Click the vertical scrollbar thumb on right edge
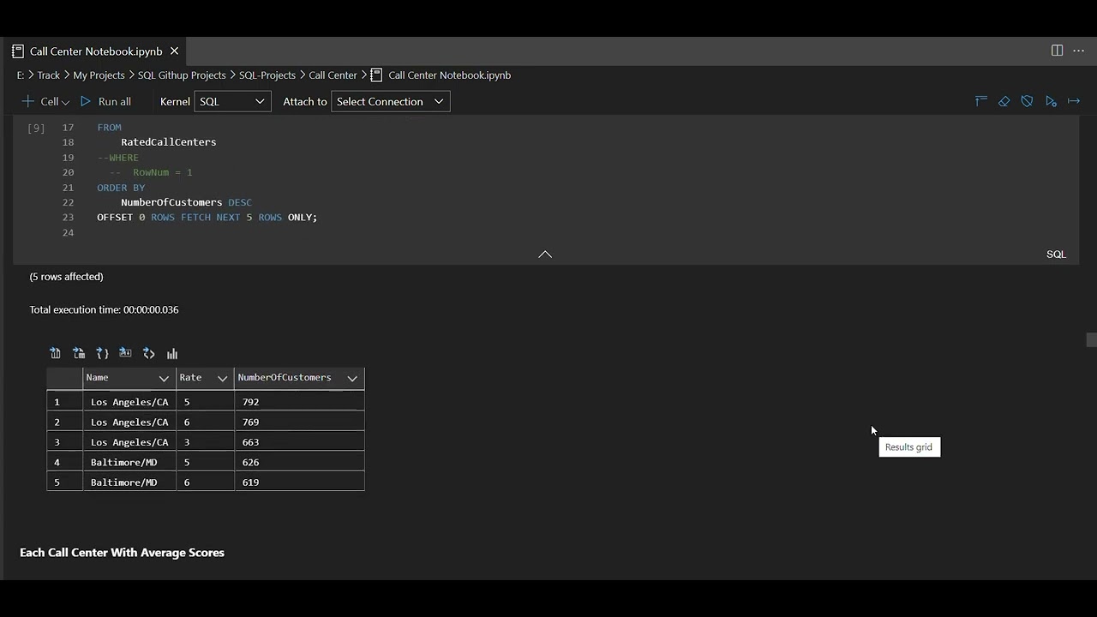The height and width of the screenshot is (617, 1097). coord(1091,340)
